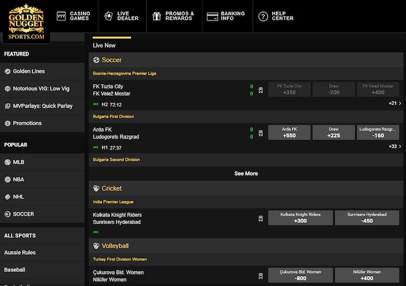Select the Live Now tab

pyautogui.click(x=104, y=46)
